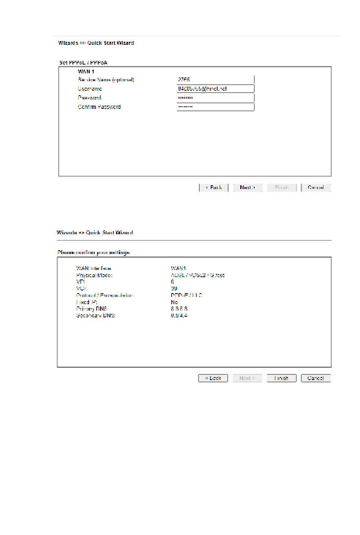This screenshot has width=360, height=535.
Task: Click the PPPoE / LLC protocol value
Action: [x=186, y=295]
